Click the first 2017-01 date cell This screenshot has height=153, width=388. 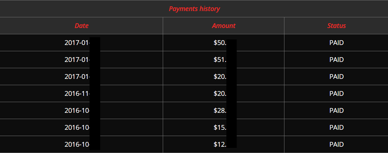coord(81,43)
